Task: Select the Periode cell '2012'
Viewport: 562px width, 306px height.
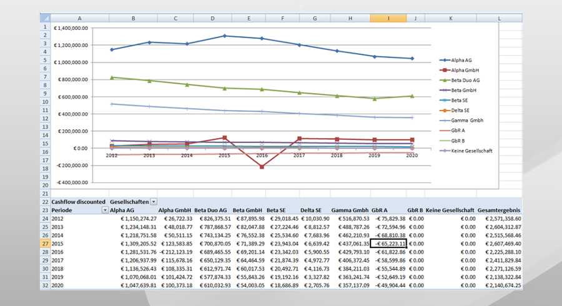Action: 79,219
